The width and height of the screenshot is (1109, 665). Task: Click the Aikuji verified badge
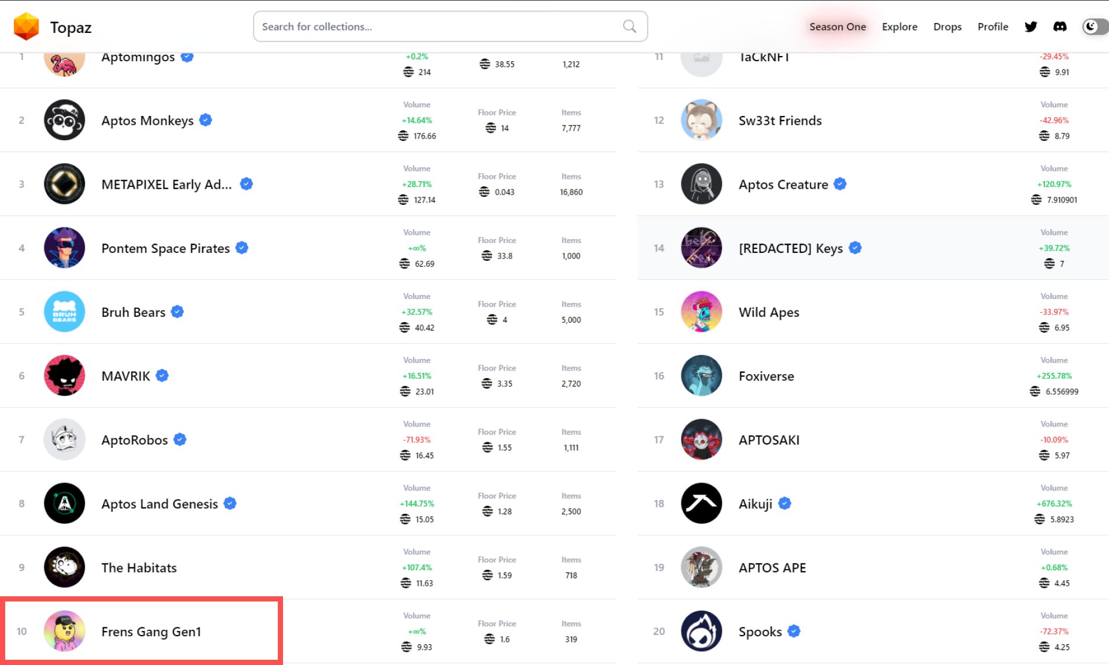[784, 503]
